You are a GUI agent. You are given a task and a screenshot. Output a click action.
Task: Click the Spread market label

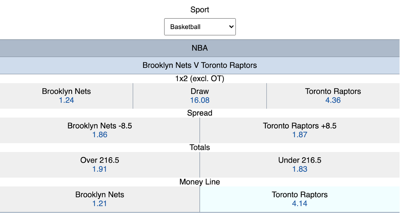200,113
